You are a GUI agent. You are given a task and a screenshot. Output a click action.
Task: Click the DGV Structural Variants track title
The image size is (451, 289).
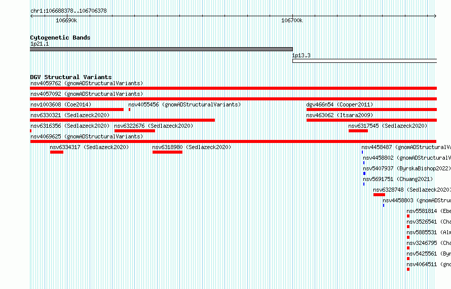[71, 77]
